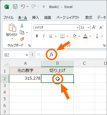Open the クリップボード dialog launcher
The width and height of the screenshot is (107, 115).
[x=29, y=46]
